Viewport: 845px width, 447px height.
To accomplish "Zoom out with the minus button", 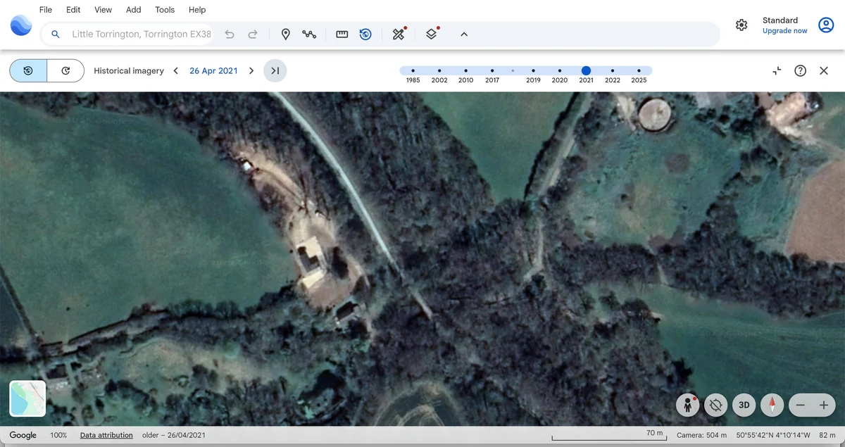I will tap(801, 405).
